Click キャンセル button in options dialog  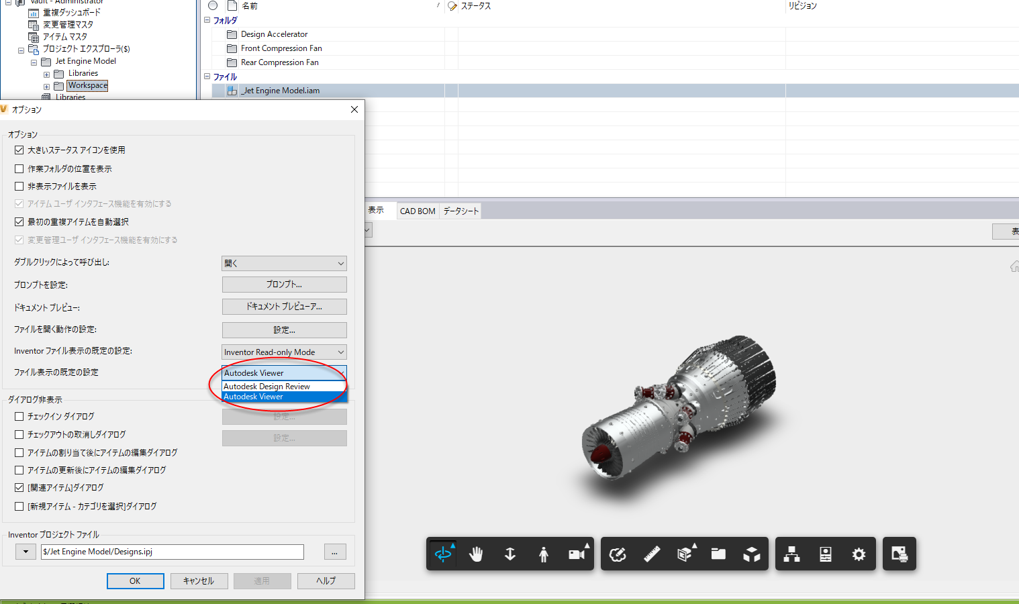pyautogui.click(x=199, y=581)
